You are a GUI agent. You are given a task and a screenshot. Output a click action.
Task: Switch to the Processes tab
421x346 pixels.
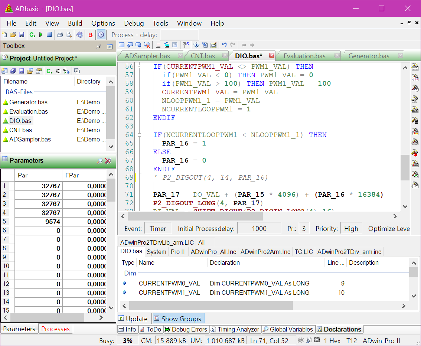click(x=55, y=329)
